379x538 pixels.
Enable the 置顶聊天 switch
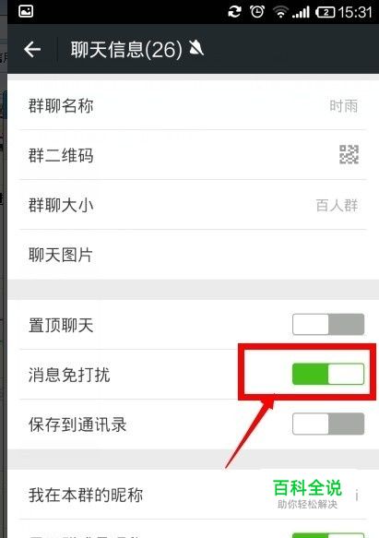tap(328, 324)
